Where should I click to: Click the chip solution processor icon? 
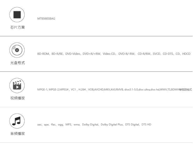pos(17,15)
